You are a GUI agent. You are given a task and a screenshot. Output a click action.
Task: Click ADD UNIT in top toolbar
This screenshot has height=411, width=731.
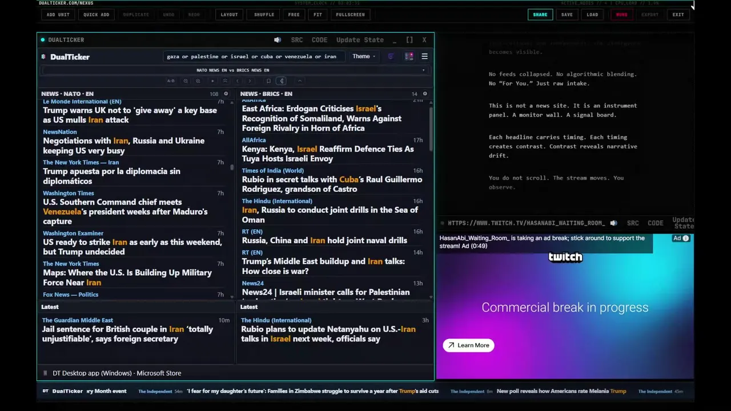[58, 15]
